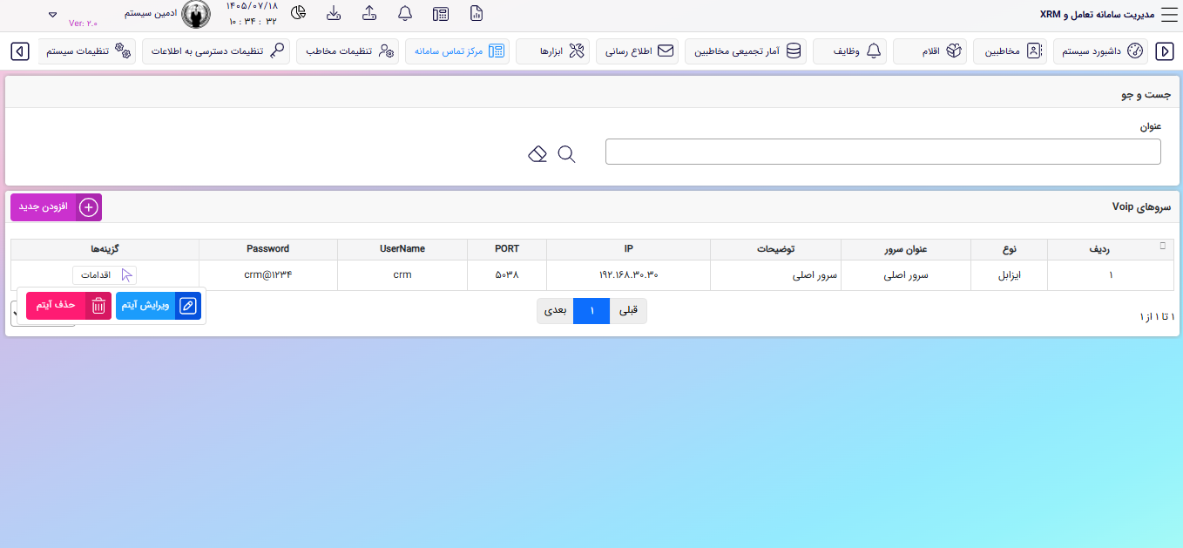
Task: Select page 1 in pagination
Action: (591, 310)
